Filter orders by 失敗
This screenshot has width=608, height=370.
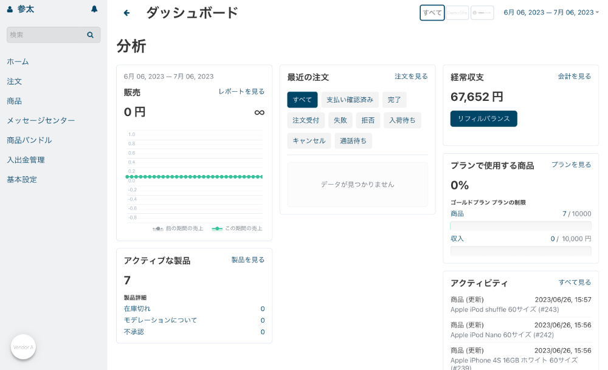pyautogui.click(x=340, y=120)
